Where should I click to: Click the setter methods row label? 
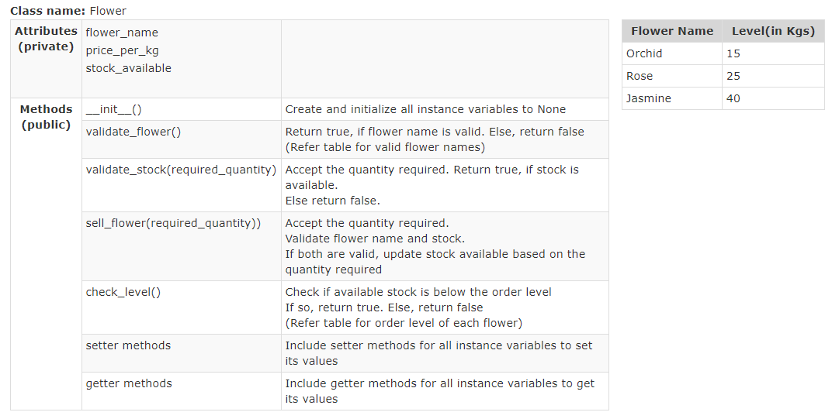pos(128,345)
